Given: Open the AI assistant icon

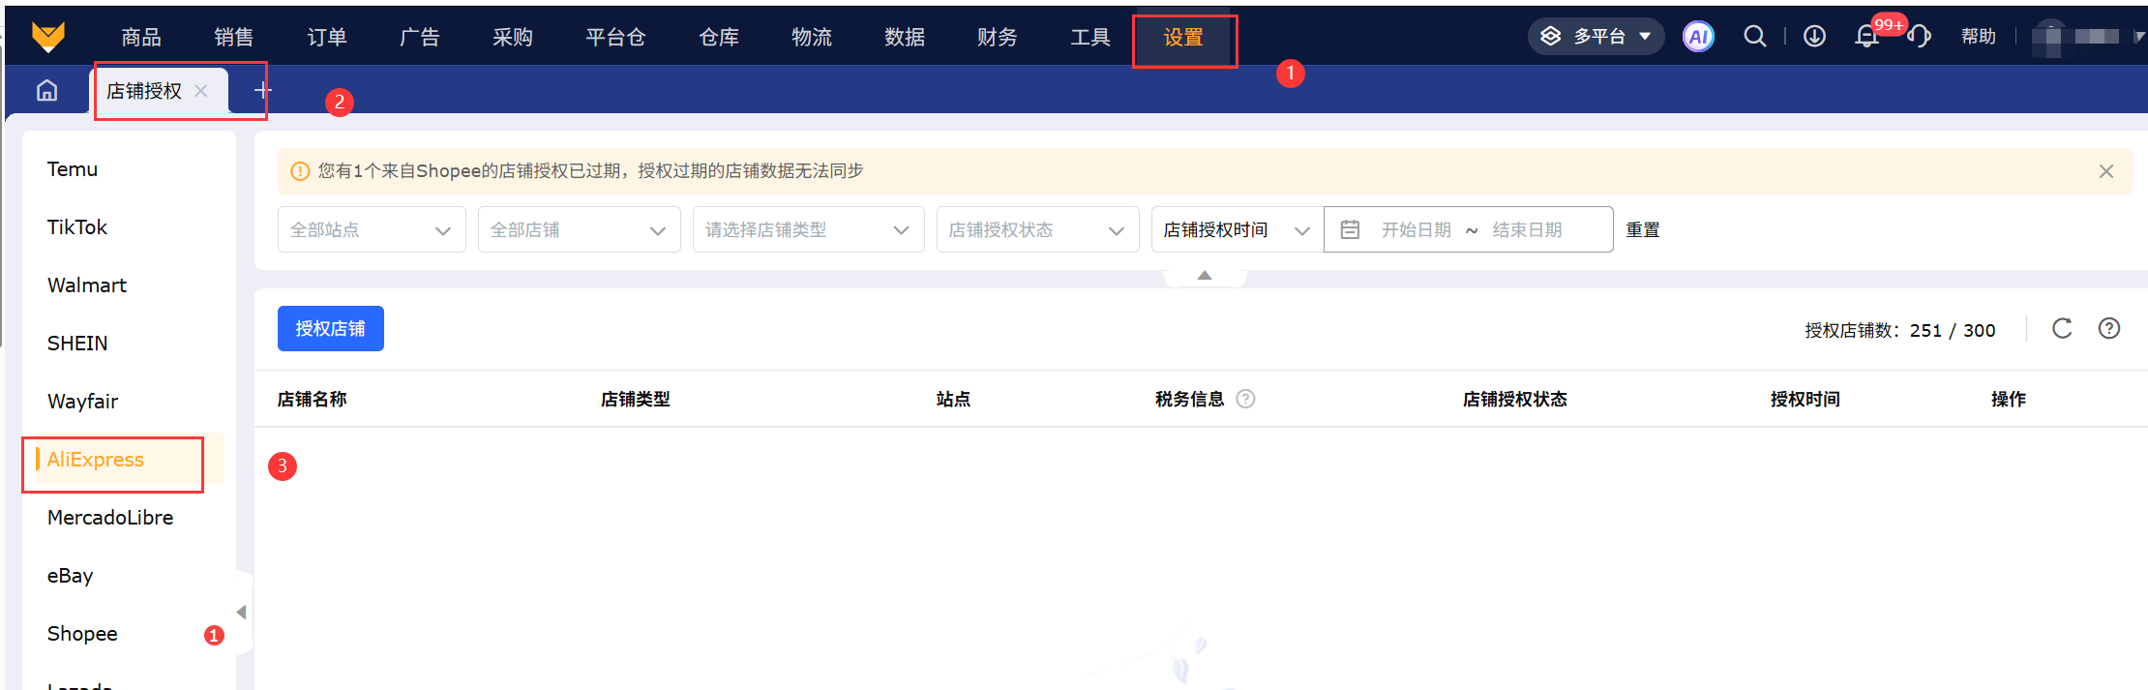Looking at the screenshot, I should pos(1698,37).
